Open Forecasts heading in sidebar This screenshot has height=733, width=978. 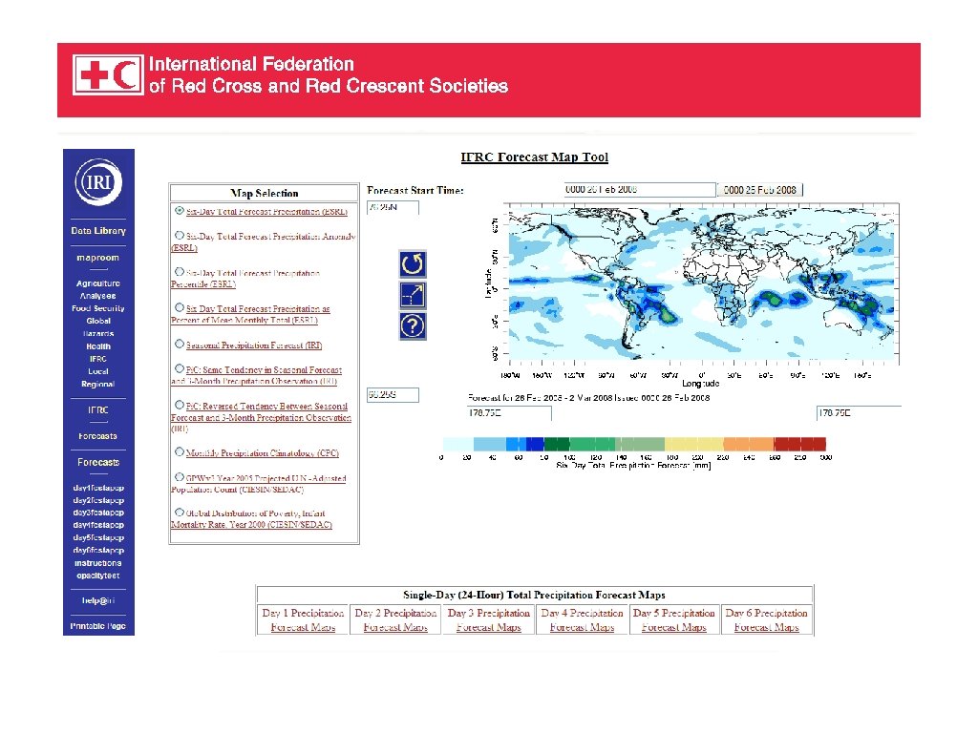(x=98, y=463)
